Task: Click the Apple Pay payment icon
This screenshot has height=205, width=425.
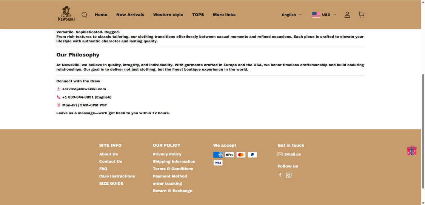Action: [229, 155]
